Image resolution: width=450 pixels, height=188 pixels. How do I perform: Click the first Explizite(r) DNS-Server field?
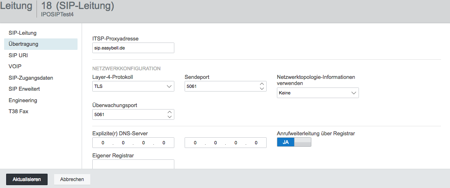tap(133, 143)
